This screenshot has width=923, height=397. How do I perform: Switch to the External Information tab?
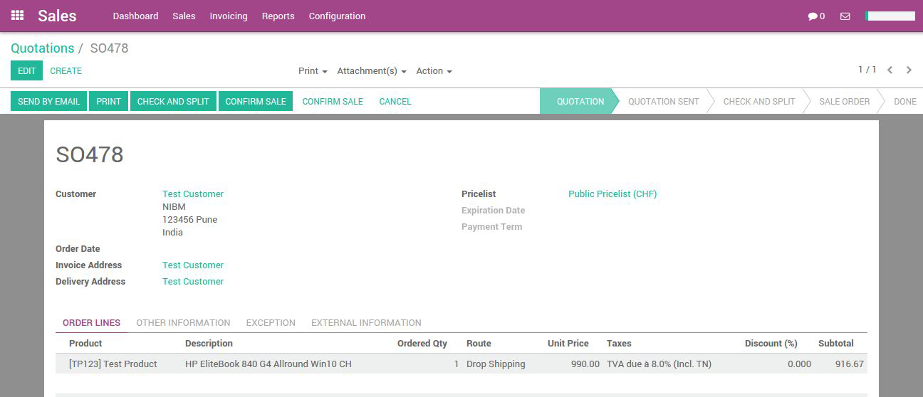pos(366,322)
